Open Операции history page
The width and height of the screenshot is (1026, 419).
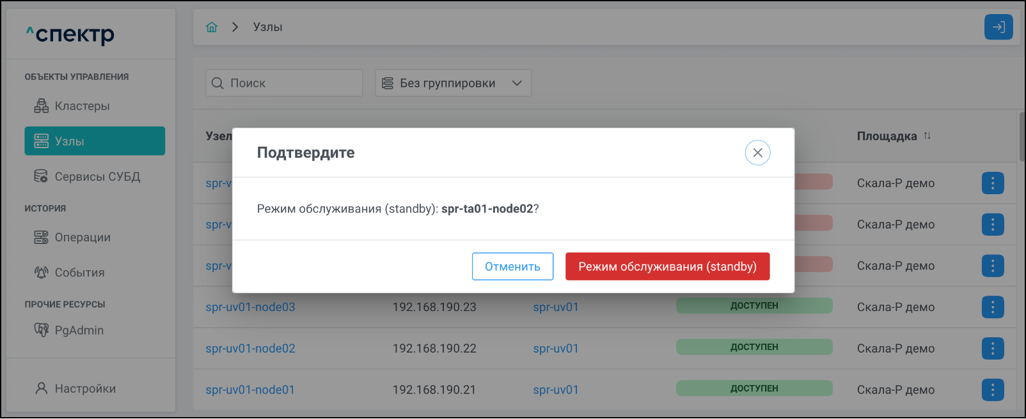pos(83,238)
